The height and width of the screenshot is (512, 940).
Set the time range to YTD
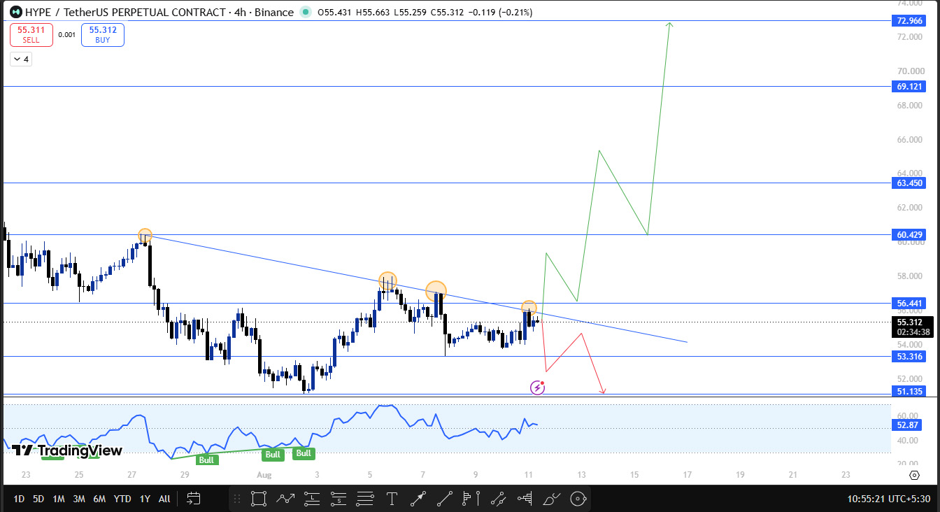click(x=122, y=499)
